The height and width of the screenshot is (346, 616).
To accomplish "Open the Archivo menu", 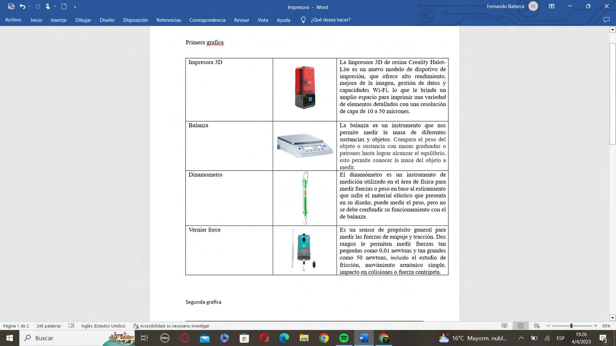I will click(13, 20).
